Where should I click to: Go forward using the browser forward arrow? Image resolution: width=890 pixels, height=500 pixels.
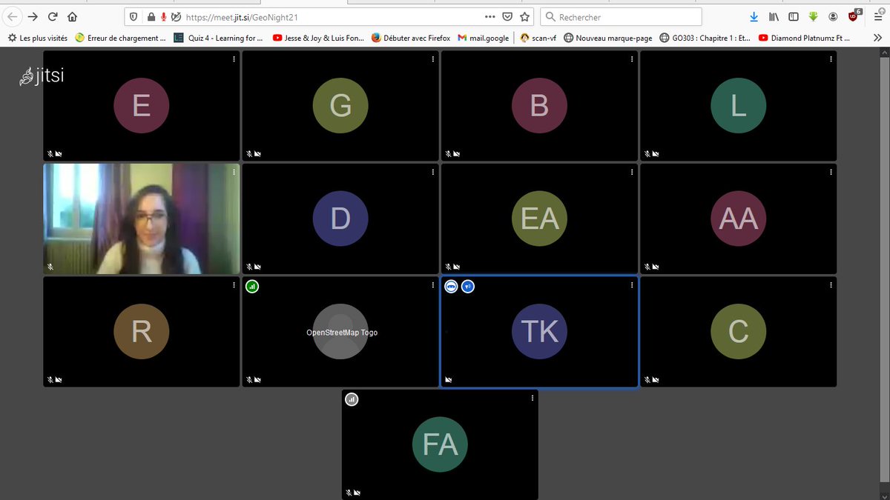[33, 16]
